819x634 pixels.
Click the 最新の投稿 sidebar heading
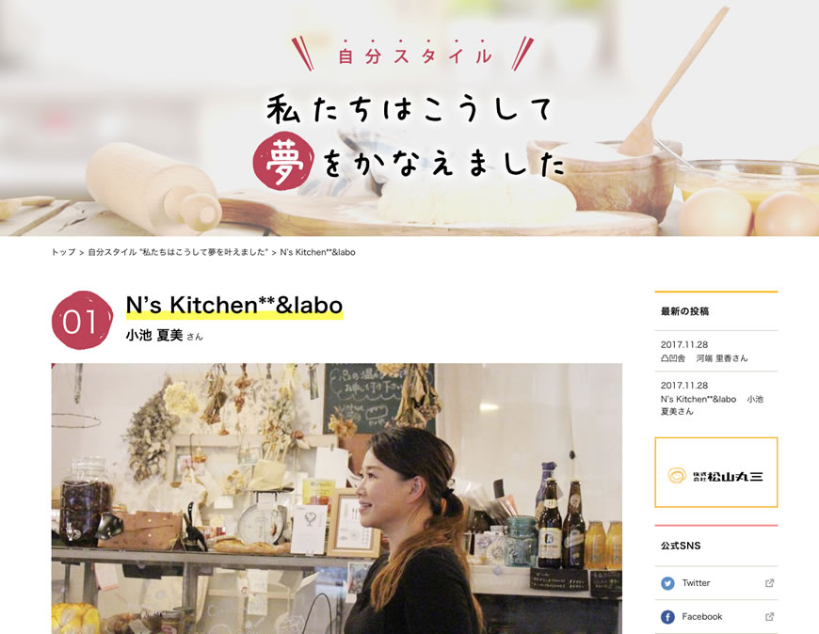[684, 311]
